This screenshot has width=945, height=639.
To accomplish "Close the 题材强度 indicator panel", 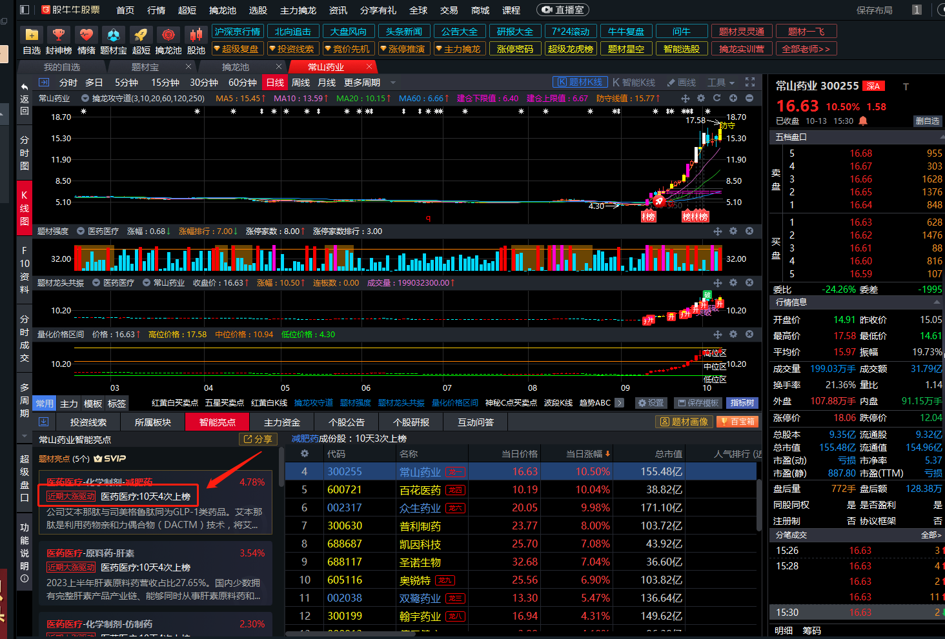I will (x=749, y=231).
